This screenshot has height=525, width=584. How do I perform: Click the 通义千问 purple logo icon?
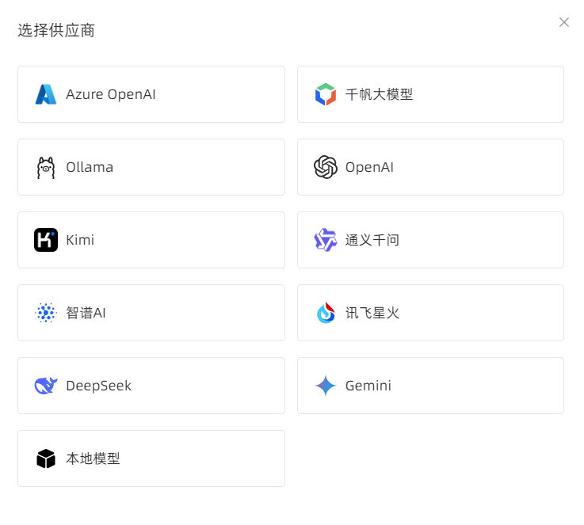coord(326,240)
